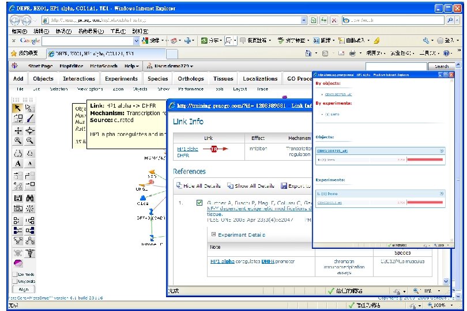Click the favorites star icon
Viewport: 467px width, 311px height.
coord(14,53)
